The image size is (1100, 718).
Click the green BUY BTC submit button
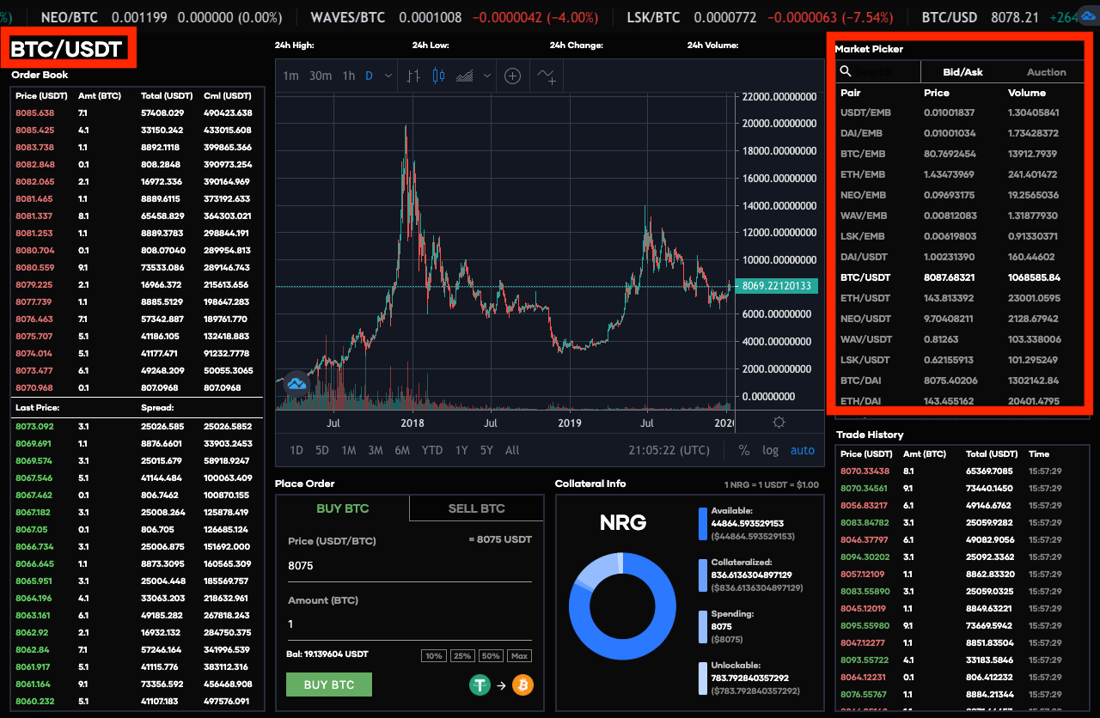point(329,685)
